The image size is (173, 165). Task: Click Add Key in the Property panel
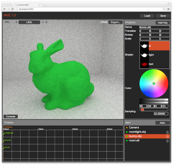(x=162, y=22)
